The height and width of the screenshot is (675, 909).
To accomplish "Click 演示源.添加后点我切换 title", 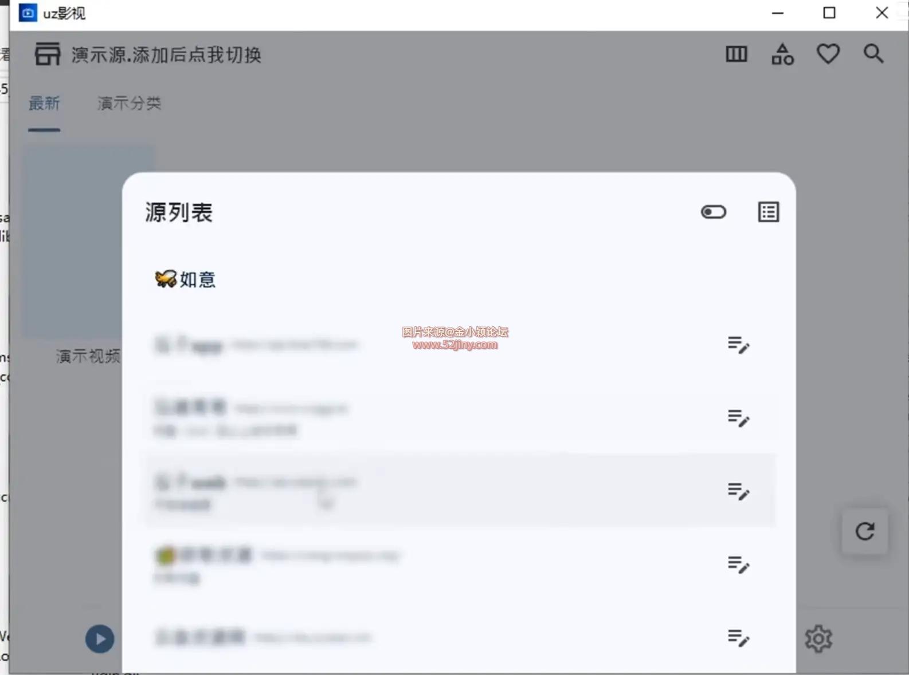I will coord(166,55).
